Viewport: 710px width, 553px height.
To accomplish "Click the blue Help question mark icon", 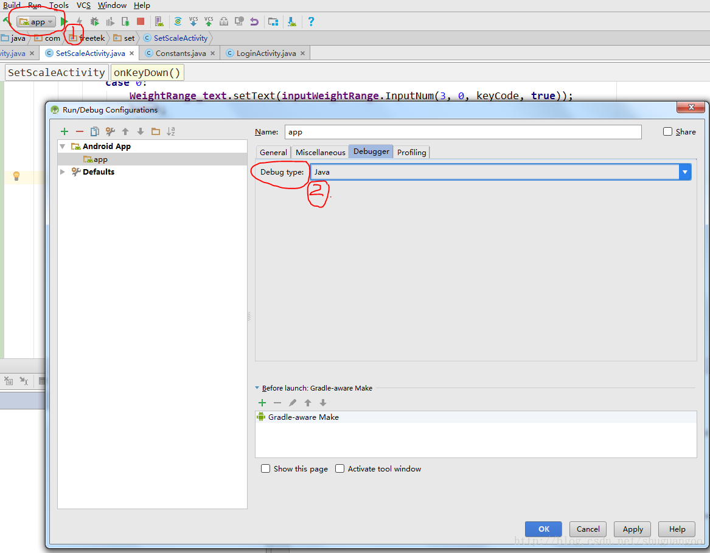I will coord(311,21).
